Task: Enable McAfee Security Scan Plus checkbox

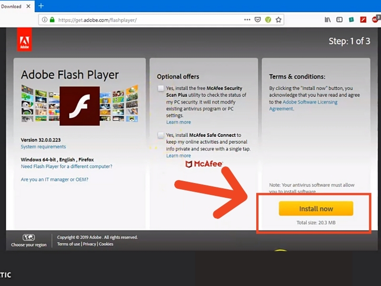Action: pyautogui.click(x=160, y=88)
